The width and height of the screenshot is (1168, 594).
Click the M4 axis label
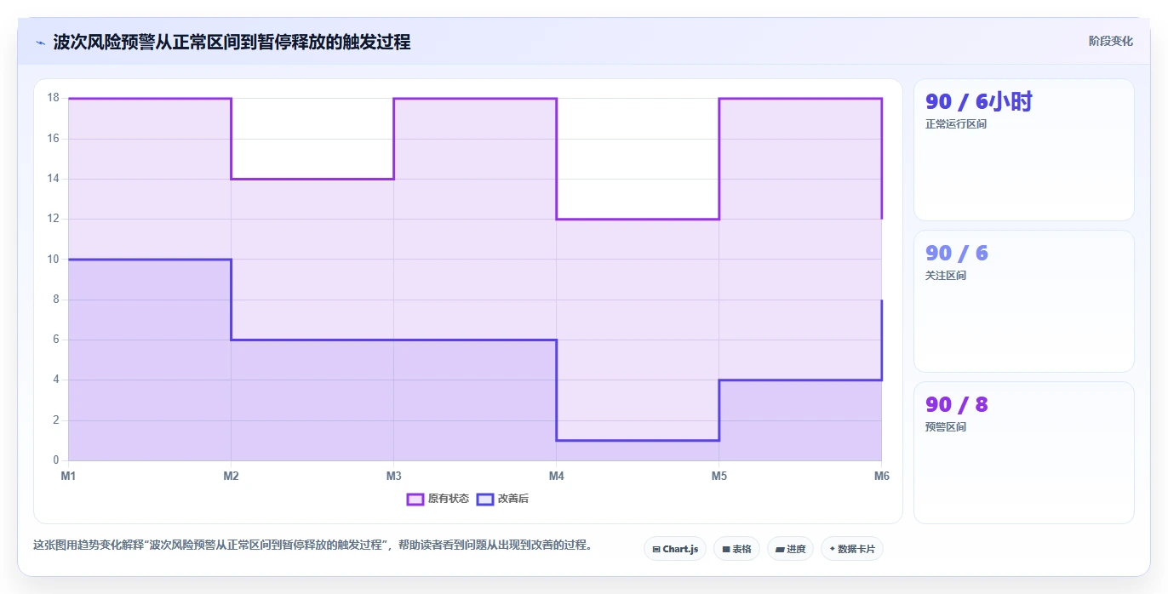[556, 476]
